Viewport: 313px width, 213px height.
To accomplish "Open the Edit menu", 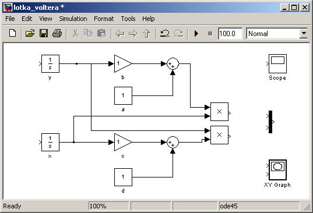I will click(x=27, y=19).
